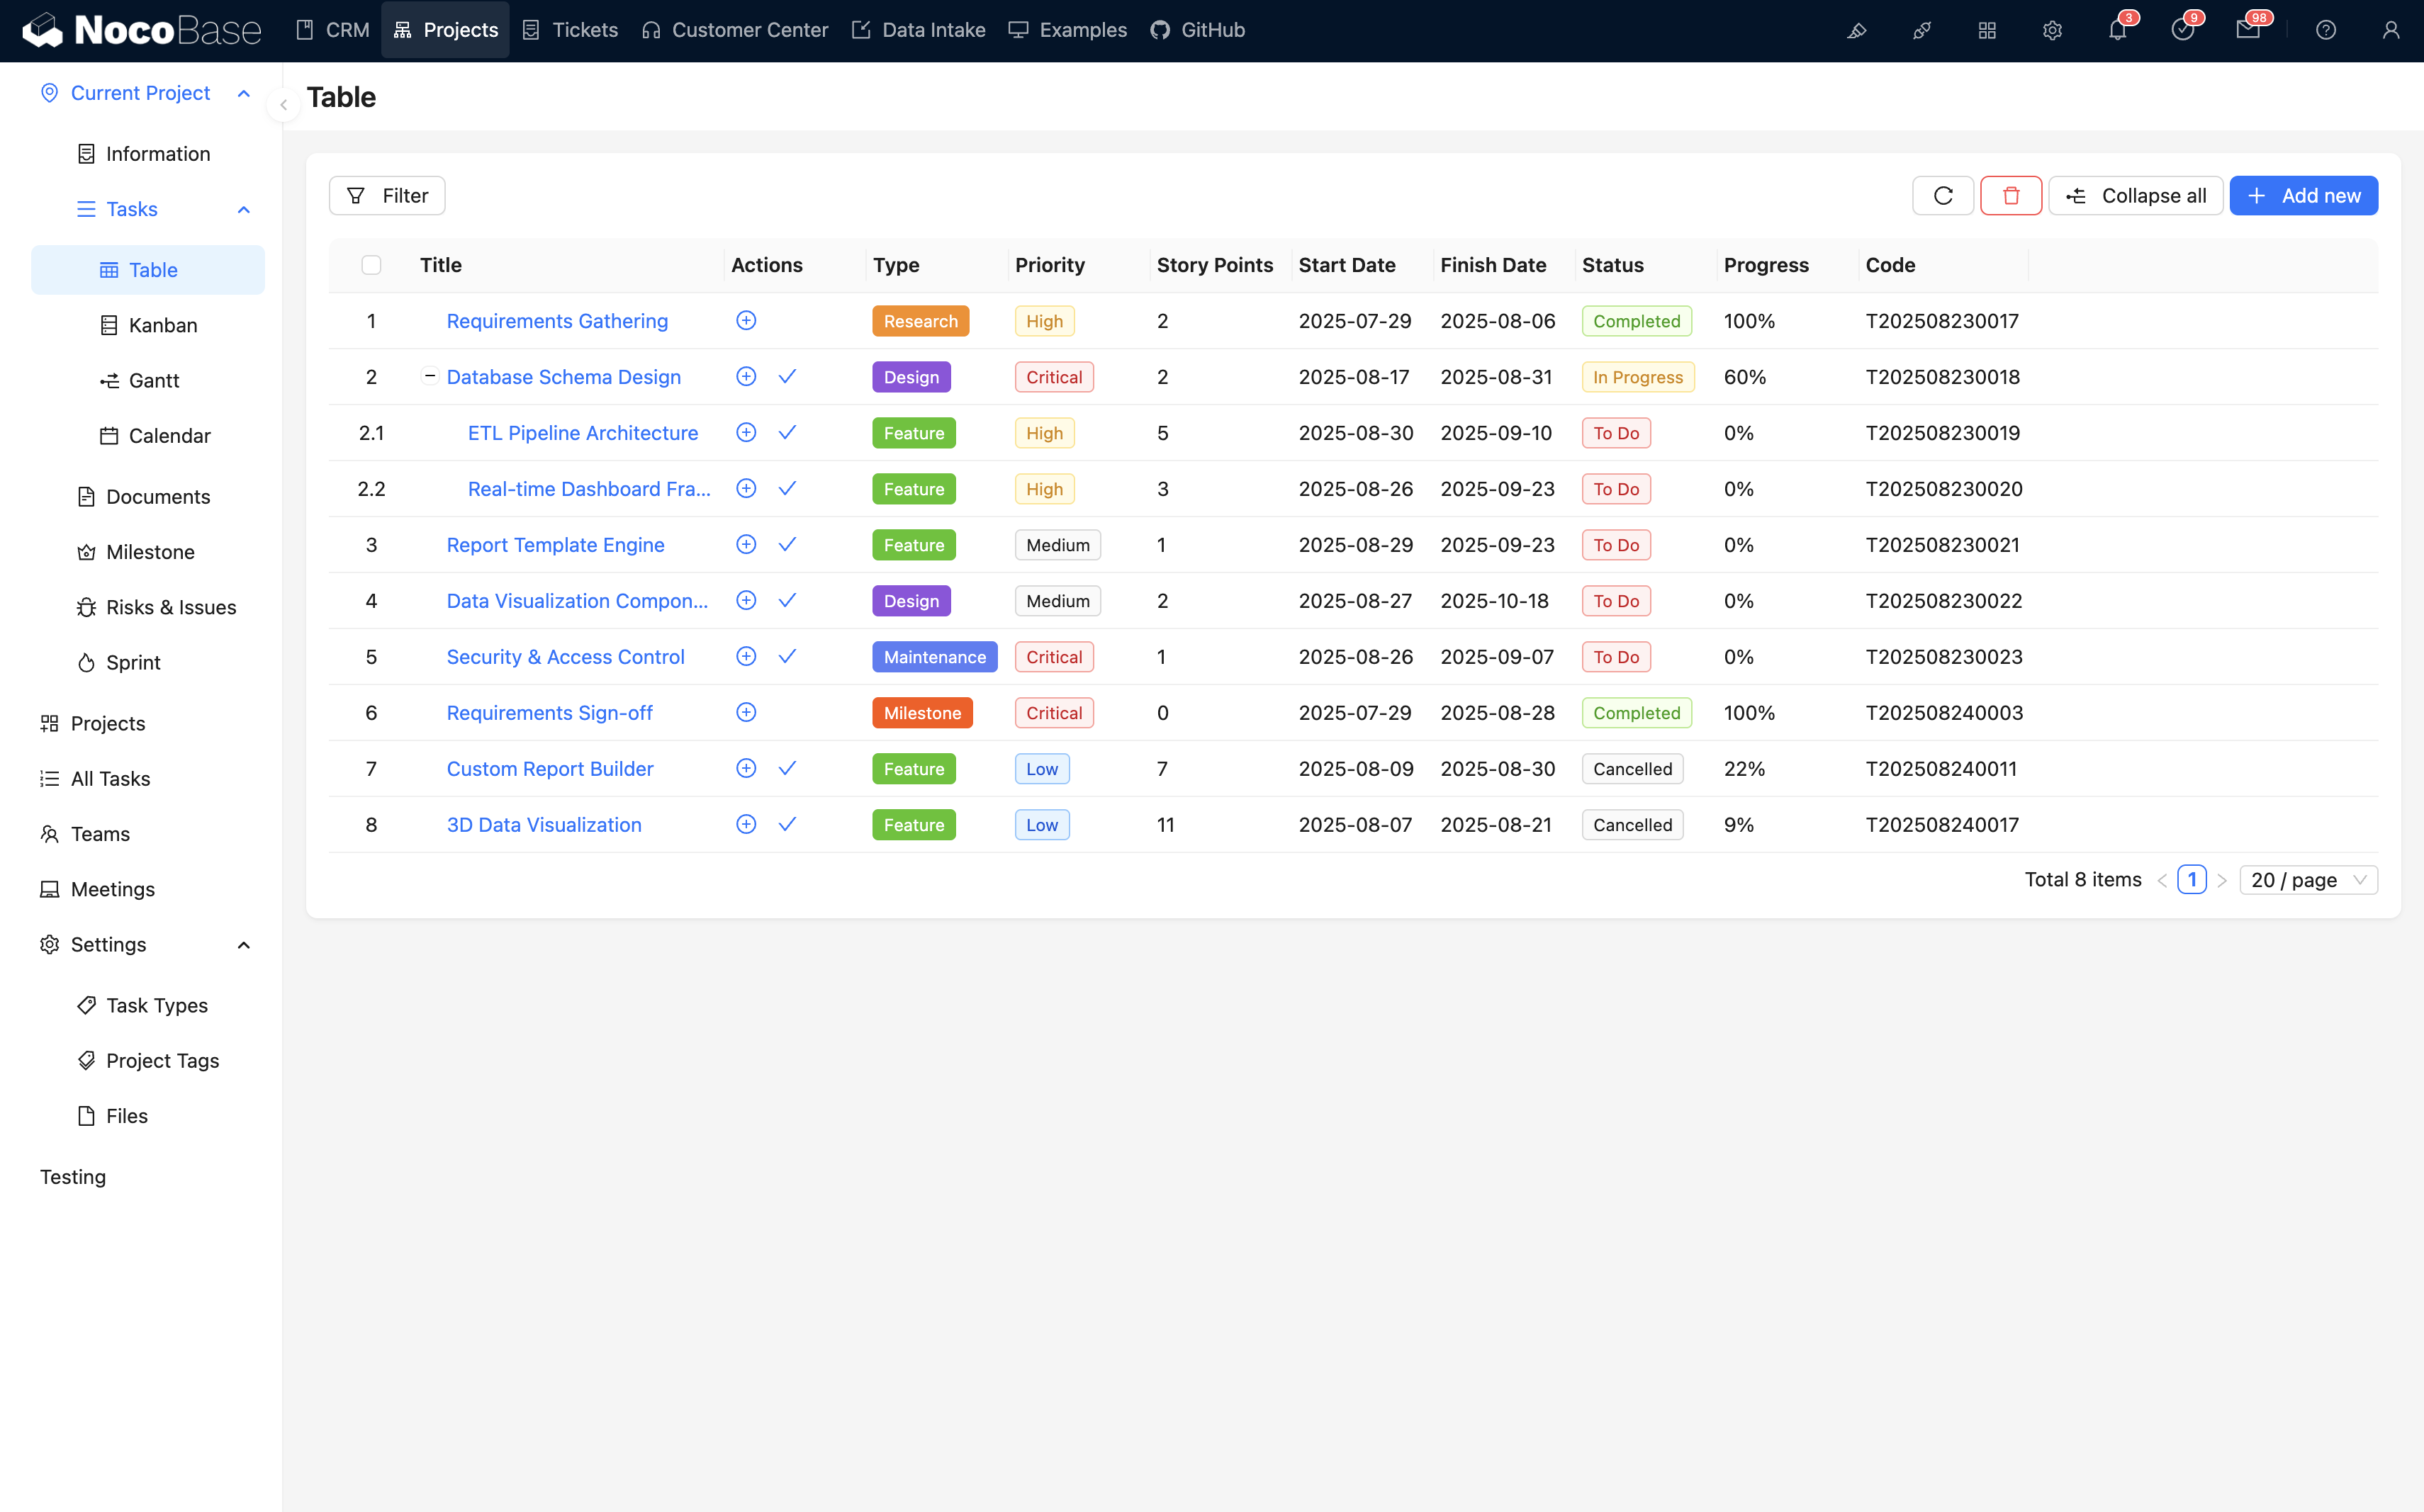Open the plugin manager rocket icon
The width and height of the screenshot is (2424, 1512).
pos(1921,30)
